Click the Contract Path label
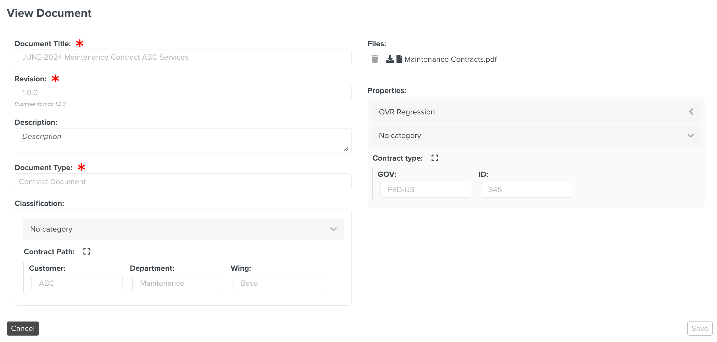 click(x=49, y=252)
